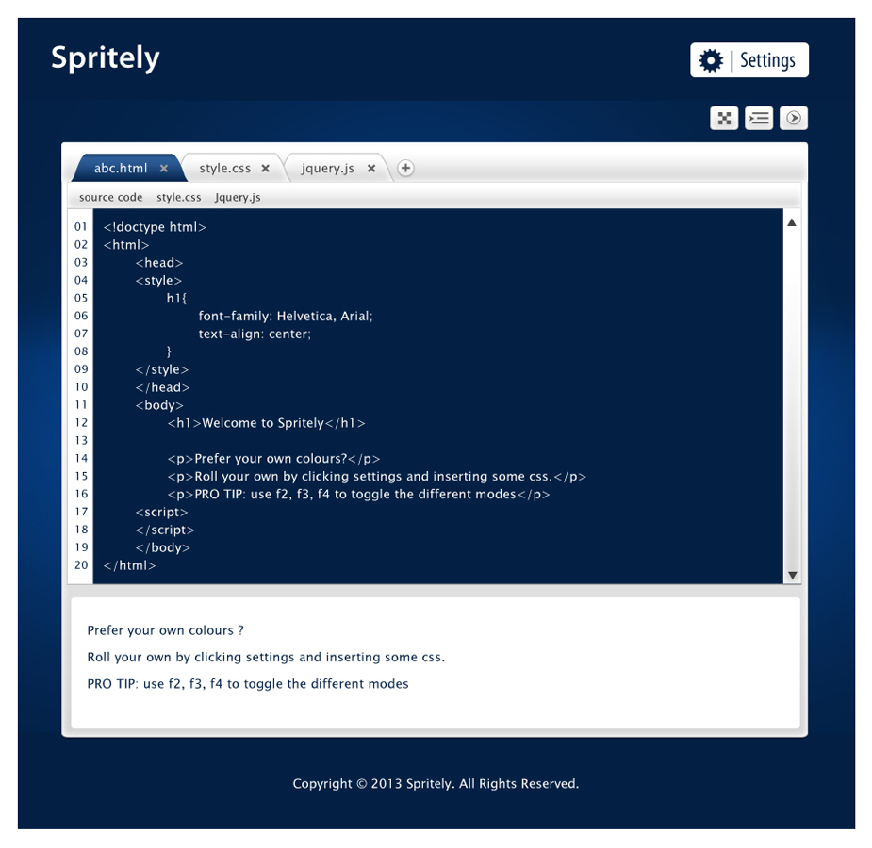872x848 pixels.
Task: Close the style.css tab
Action: (265, 169)
